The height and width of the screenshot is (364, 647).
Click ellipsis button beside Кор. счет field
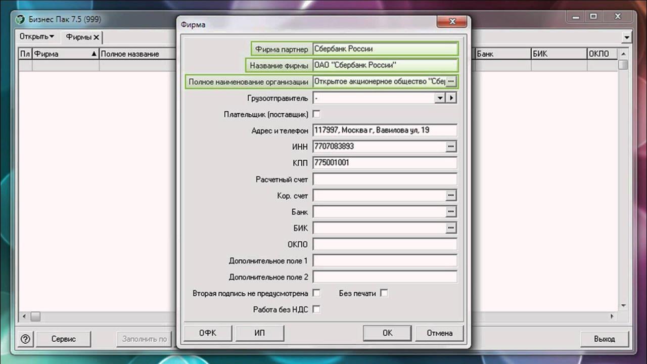(451, 195)
